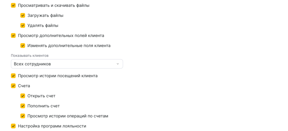Toggle the 'Загружать файлы' checkbox

(23, 15)
